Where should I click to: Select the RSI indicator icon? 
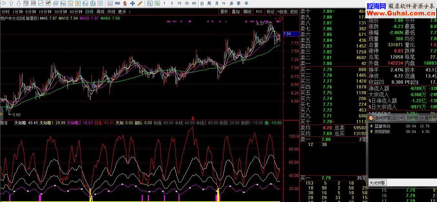pos(117,3)
